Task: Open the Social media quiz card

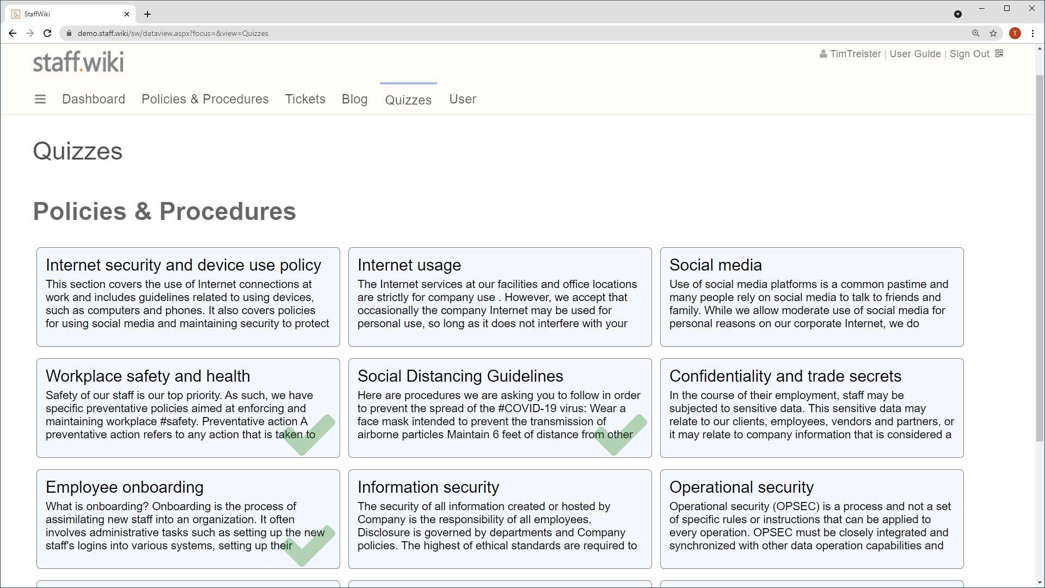Action: (812, 297)
